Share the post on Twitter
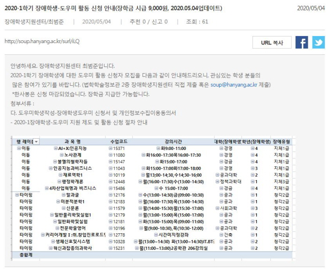 pos(319,43)
